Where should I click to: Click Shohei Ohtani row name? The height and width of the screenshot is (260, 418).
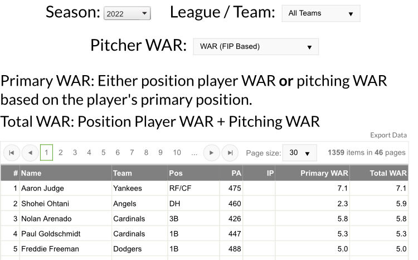coord(45,204)
